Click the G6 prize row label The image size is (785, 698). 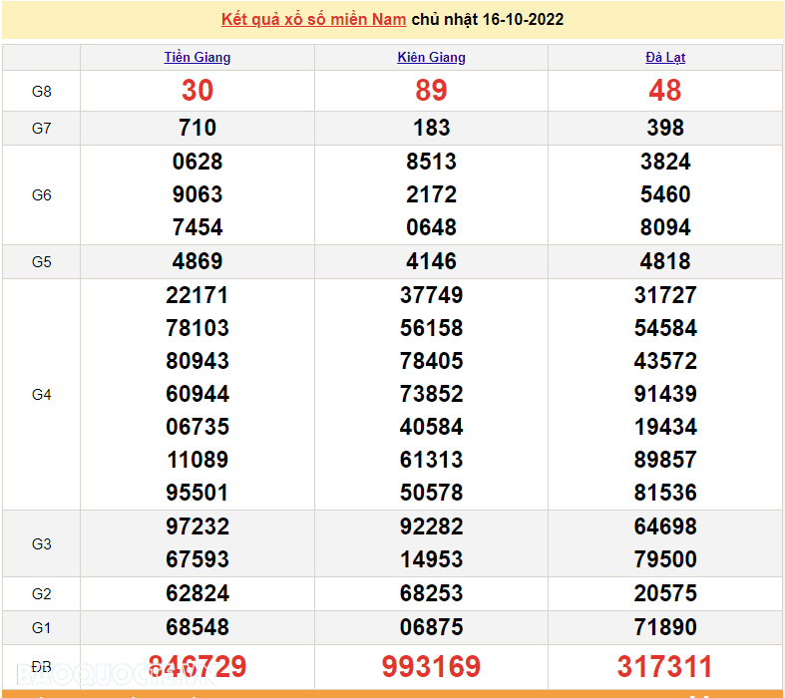[41, 194]
